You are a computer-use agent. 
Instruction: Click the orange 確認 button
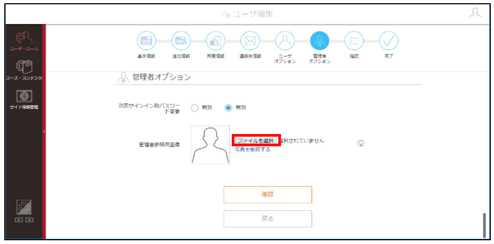[268, 195]
